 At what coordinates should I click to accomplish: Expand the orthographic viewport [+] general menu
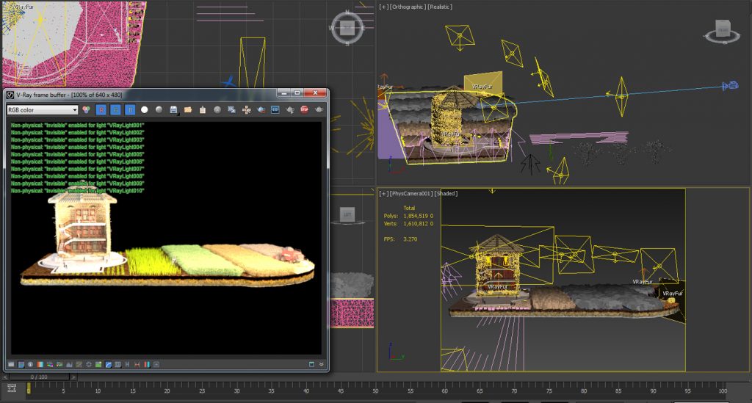(383, 7)
